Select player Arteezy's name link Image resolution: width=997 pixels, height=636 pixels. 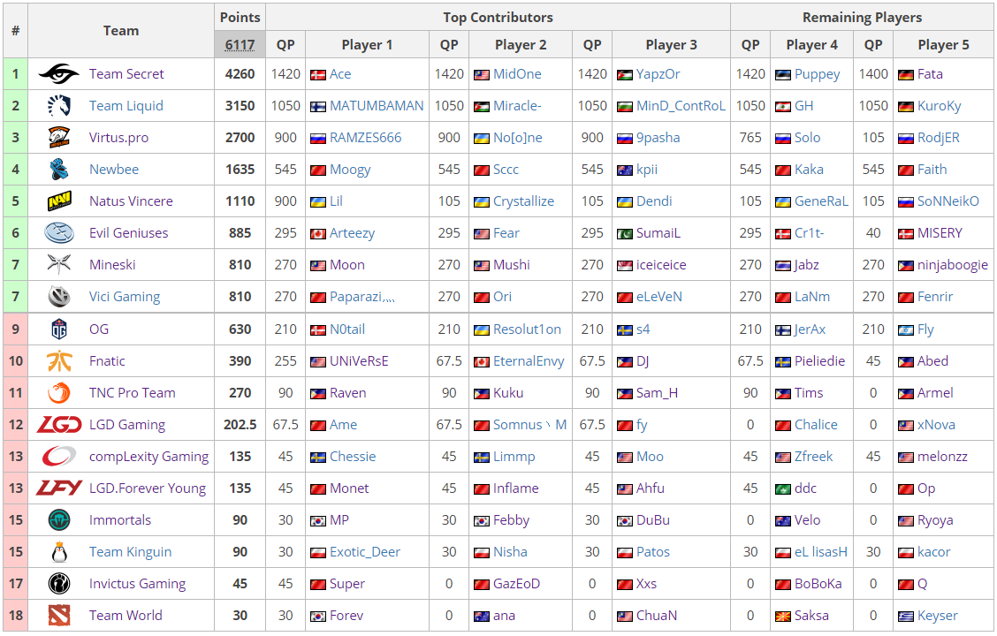pyautogui.click(x=352, y=233)
